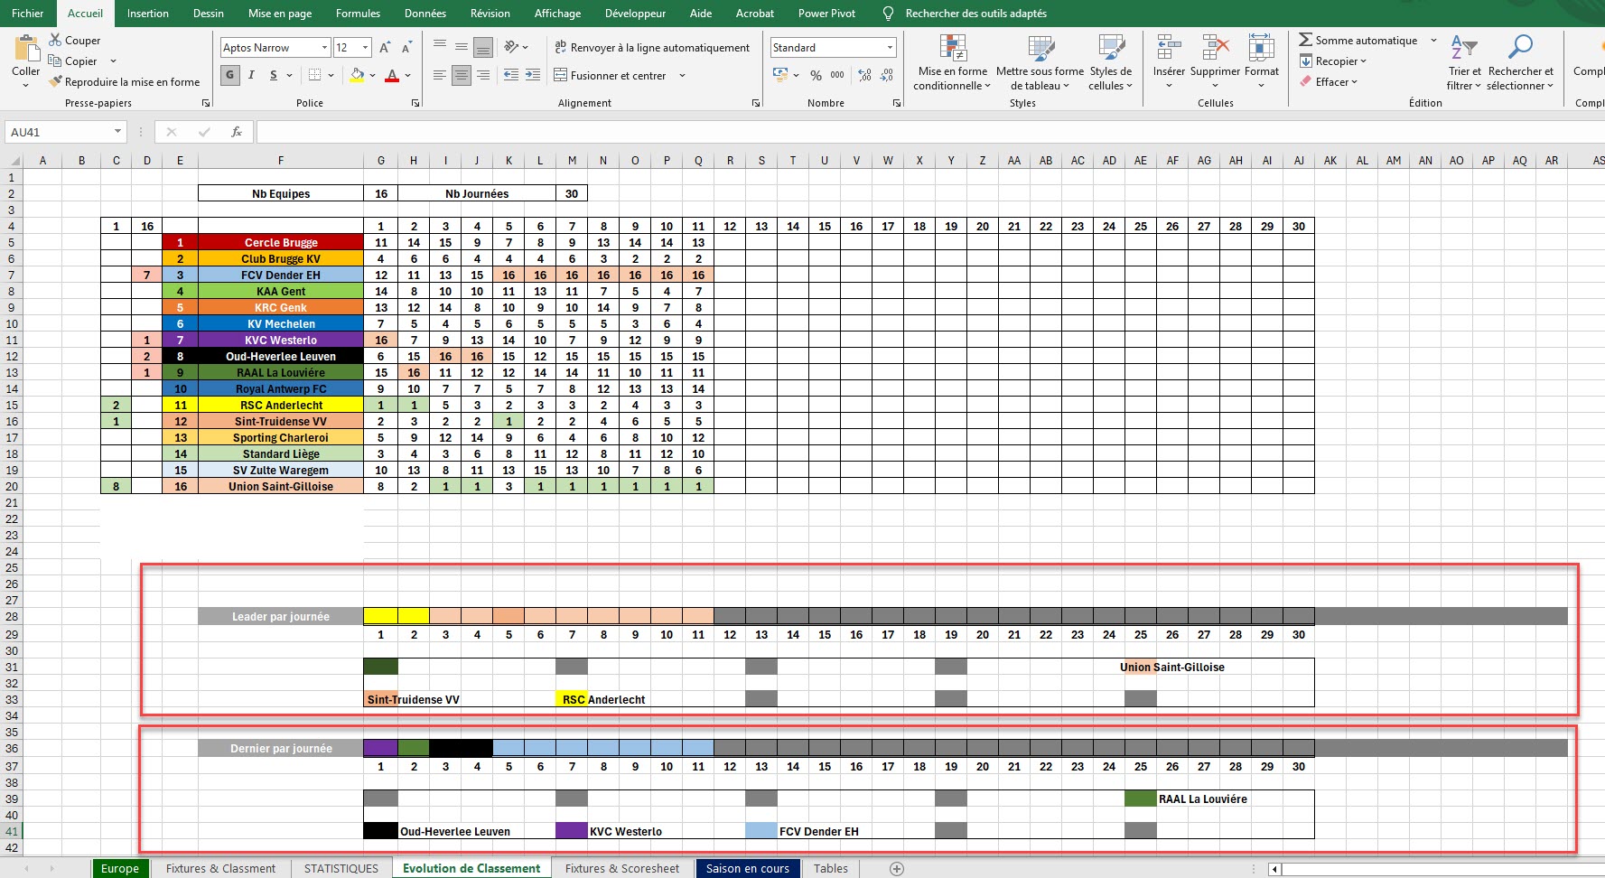
Task: Expand the Fusionner et centrer dropdown arrow
Action: (682, 76)
